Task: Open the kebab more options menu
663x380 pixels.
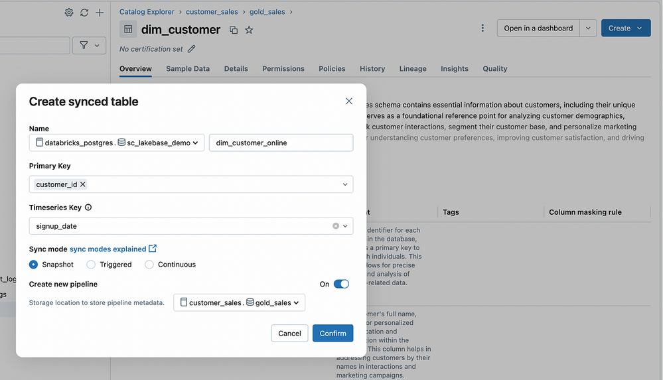Action: pyautogui.click(x=482, y=29)
